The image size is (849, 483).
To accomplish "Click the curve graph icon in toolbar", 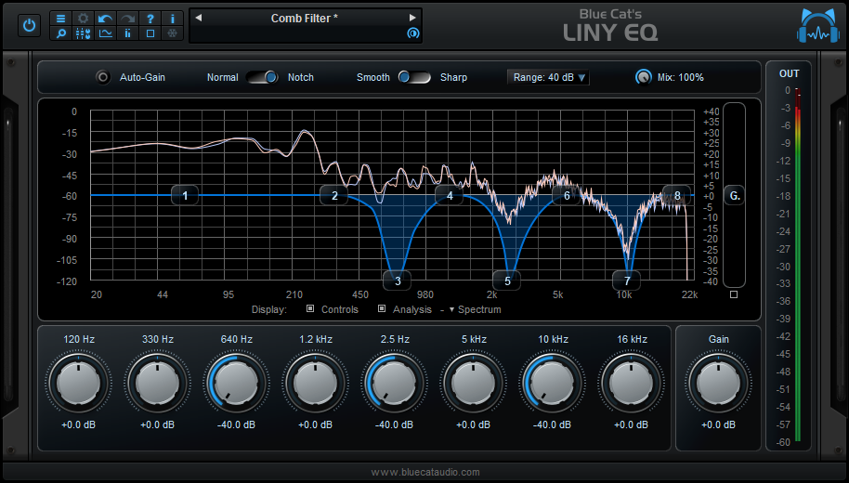I will coord(105,33).
